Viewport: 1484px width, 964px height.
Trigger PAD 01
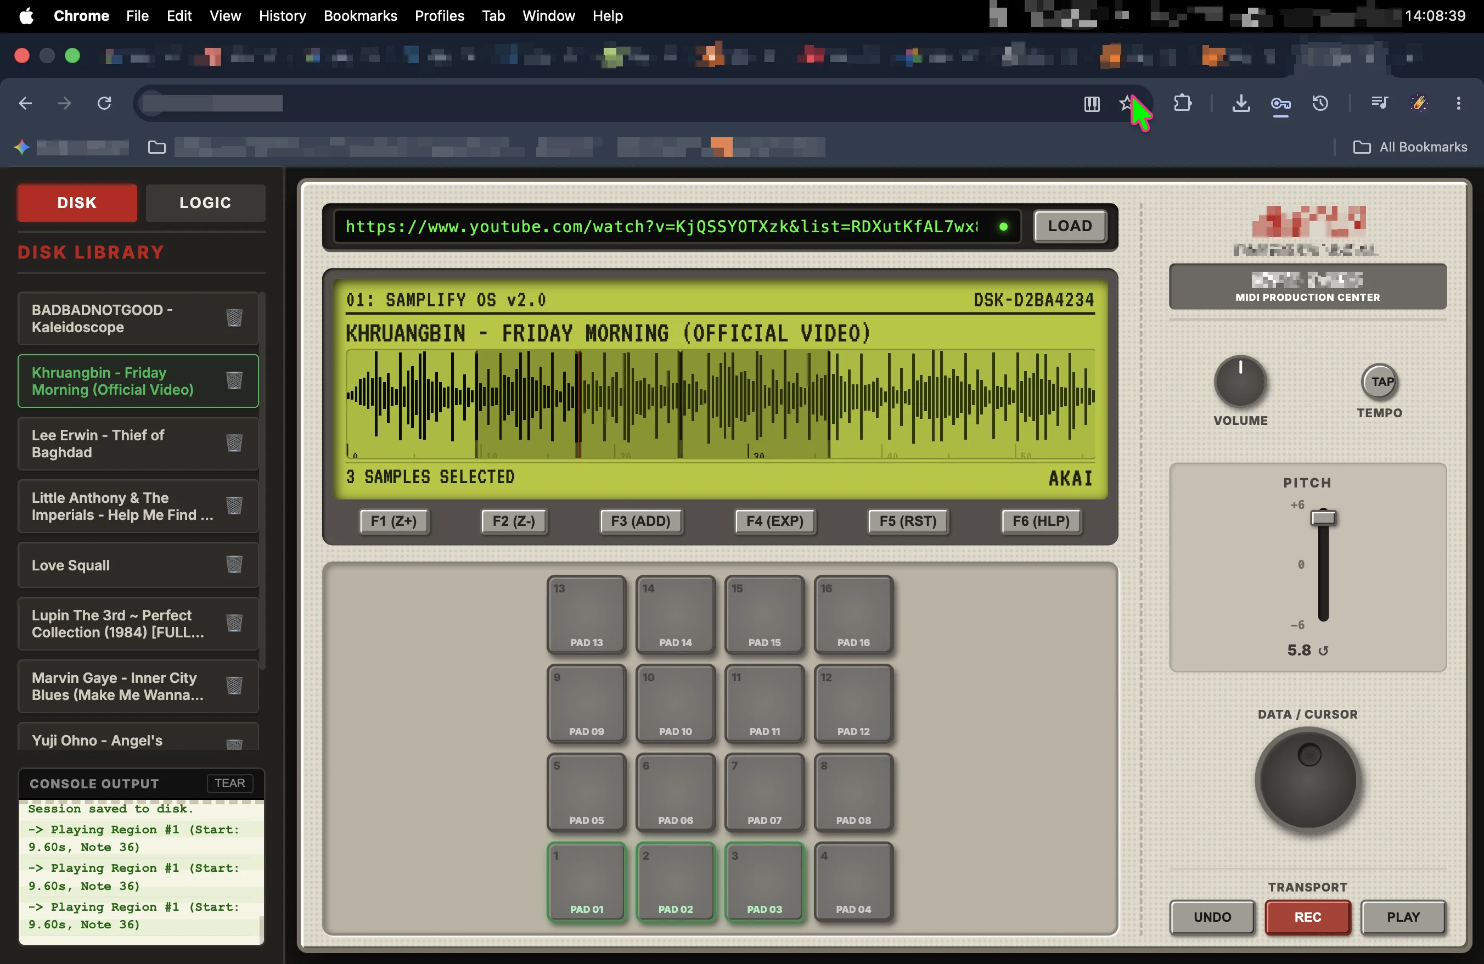[586, 882]
